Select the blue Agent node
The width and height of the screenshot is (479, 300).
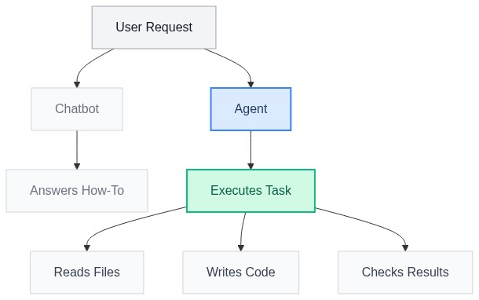[x=250, y=109]
